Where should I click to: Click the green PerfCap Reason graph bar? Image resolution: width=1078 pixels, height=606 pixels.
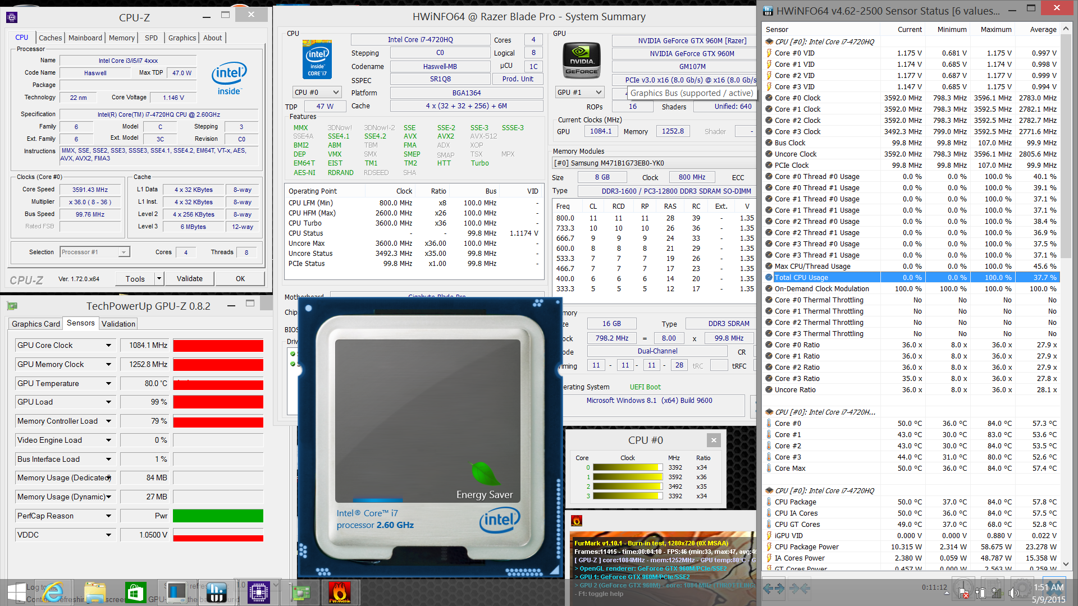pos(218,516)
